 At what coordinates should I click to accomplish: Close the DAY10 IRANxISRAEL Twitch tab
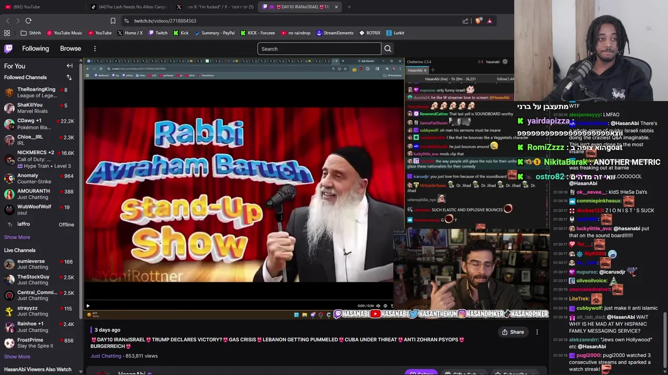336,7
